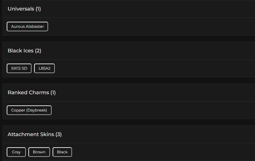The height and width of the screenshot is (161, 255).
Task: Click the (2) count beside Black Ices
Action: [38, 51]
